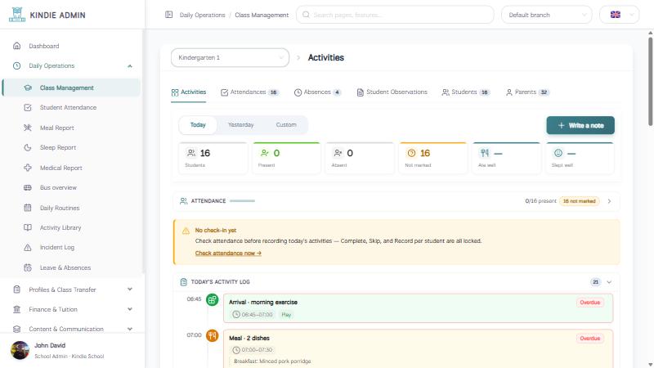Click the 16 not marked badge

tap(579, 201)
